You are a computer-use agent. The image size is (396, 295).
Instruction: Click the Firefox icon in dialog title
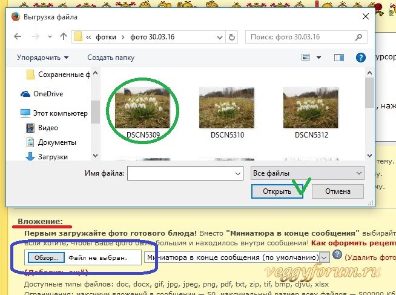[x=16, y=17]
